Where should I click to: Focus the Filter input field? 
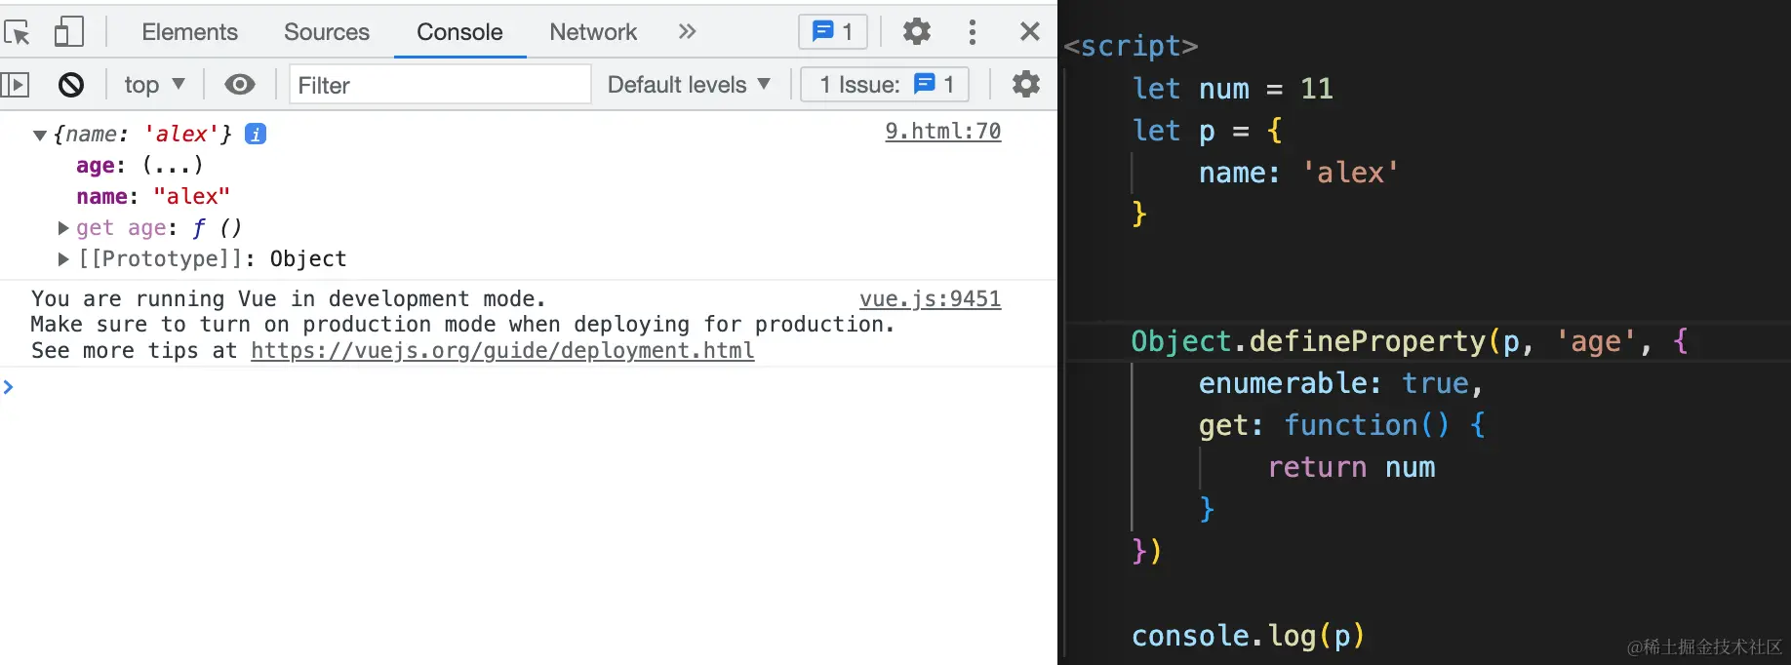point(440,85)
